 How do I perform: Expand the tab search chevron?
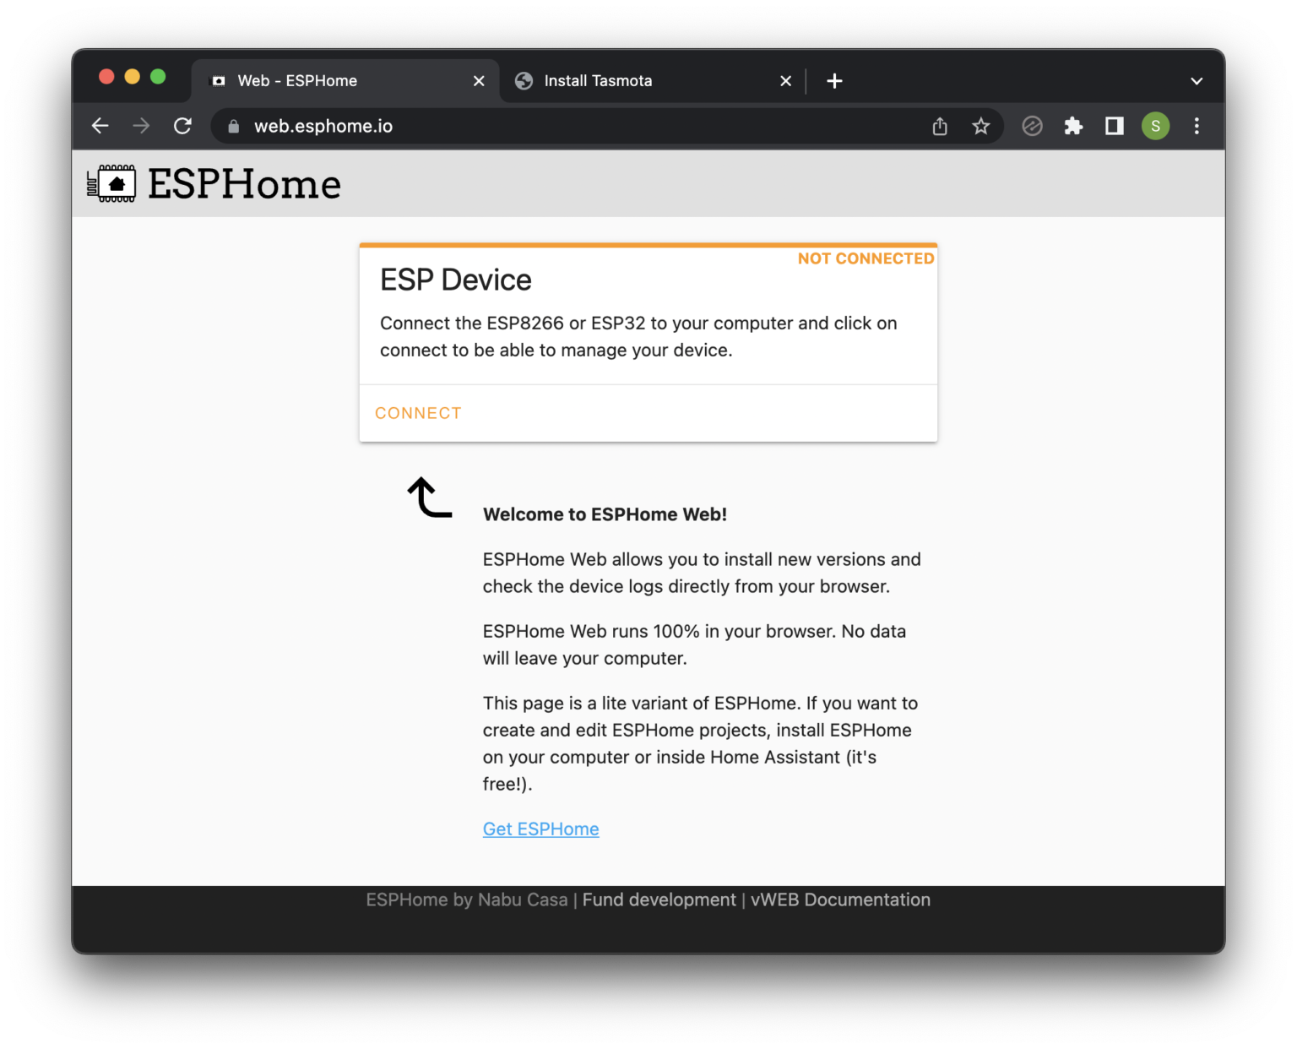[1197, 81]
